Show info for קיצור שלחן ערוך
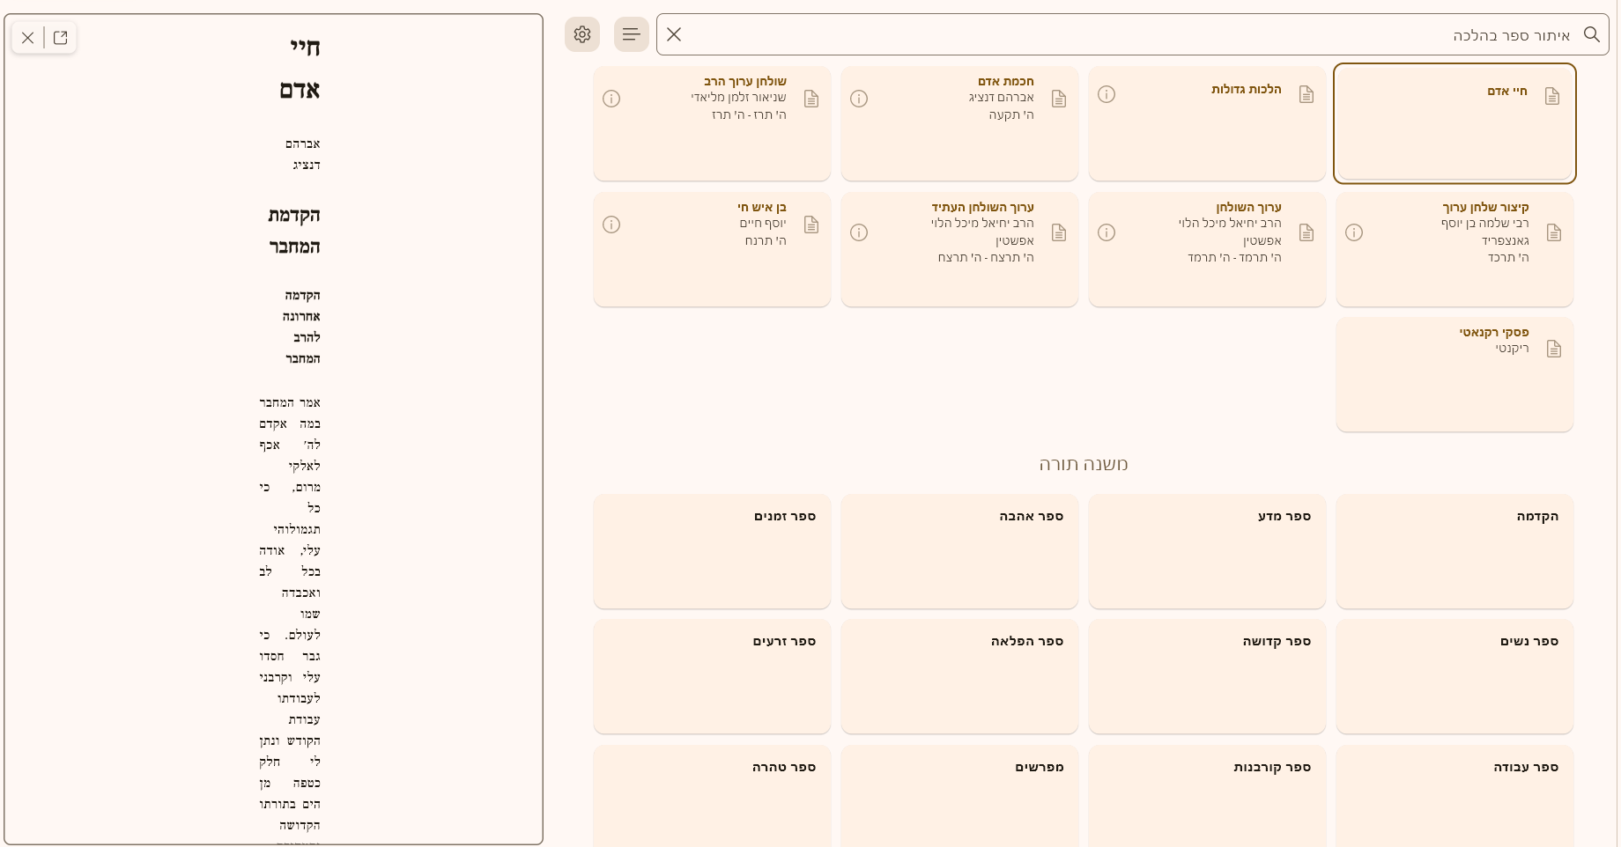 (1354, 232)
